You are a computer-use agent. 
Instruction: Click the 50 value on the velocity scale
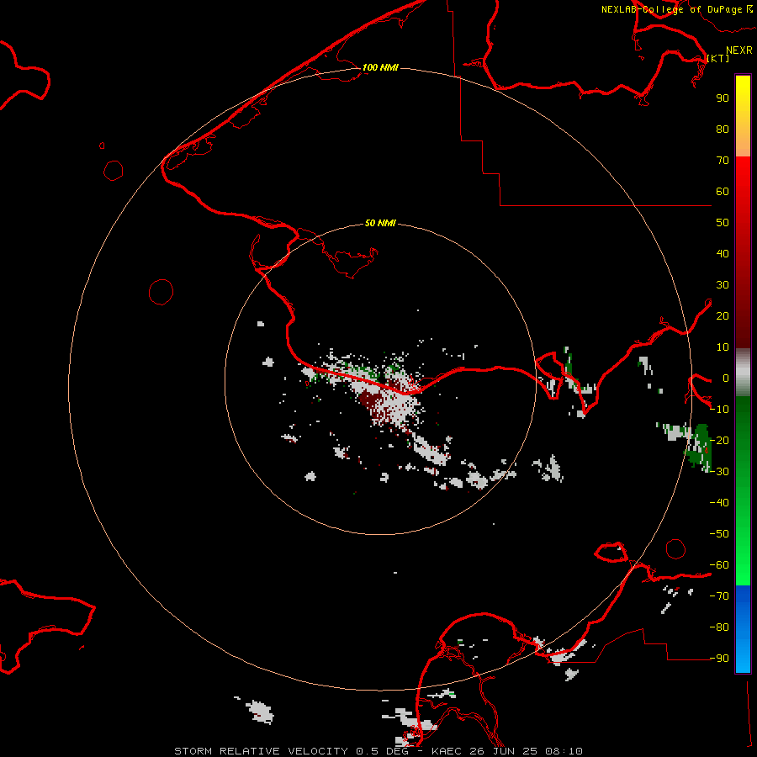(723, 223)
